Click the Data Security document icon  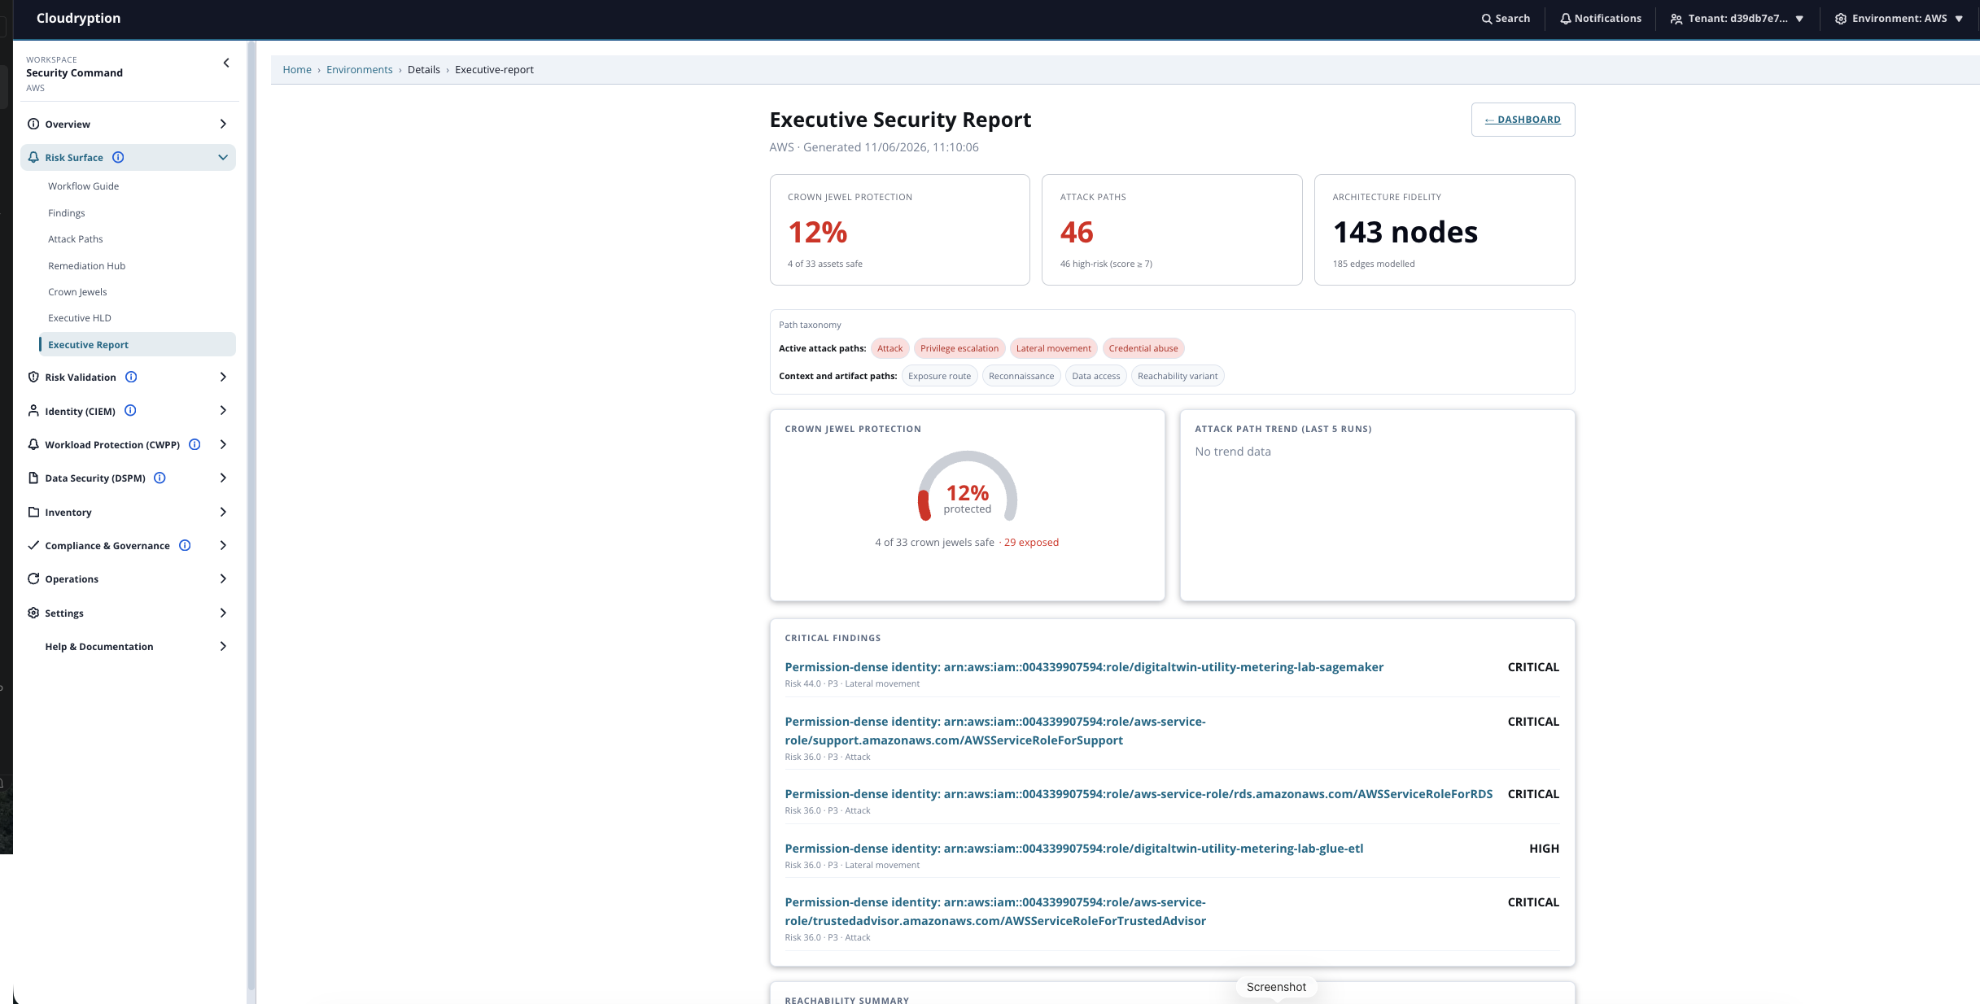(x=33, y=478)
